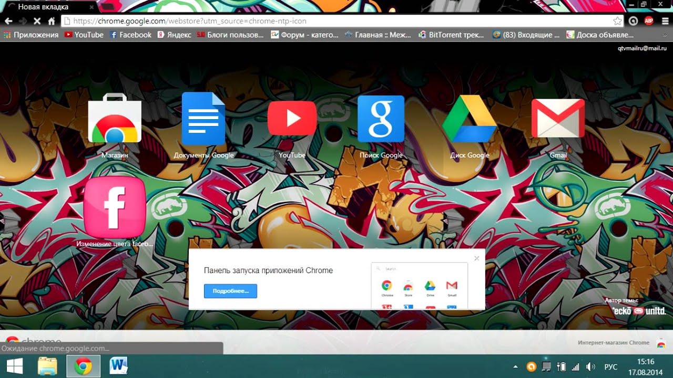Screen dimensions: 673x378
Task: Open the Блоги пользов... bookmark
Action: tap(230, 35)
